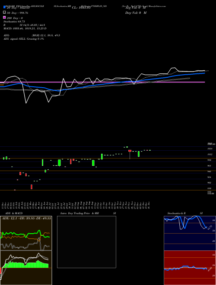Click the MunafaSutra.com header text
Image resolution: width=216 pixels, height=285 pixels.
157,6
